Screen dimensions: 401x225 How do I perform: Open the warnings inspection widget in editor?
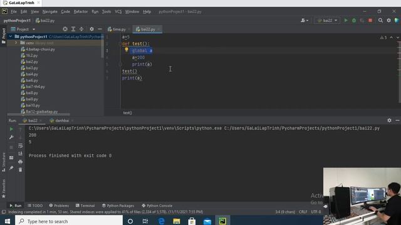pyautogui.click(x=383, y=37)
